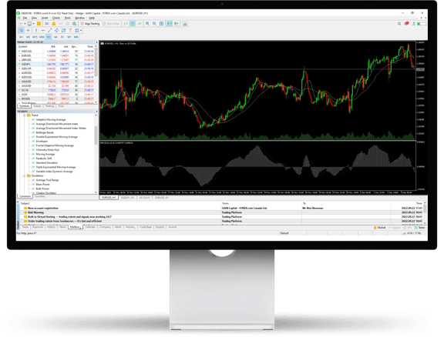Open the chart type dropdown arrow
The height and width of the screenshot is (337, 444).
coord(25,24)
